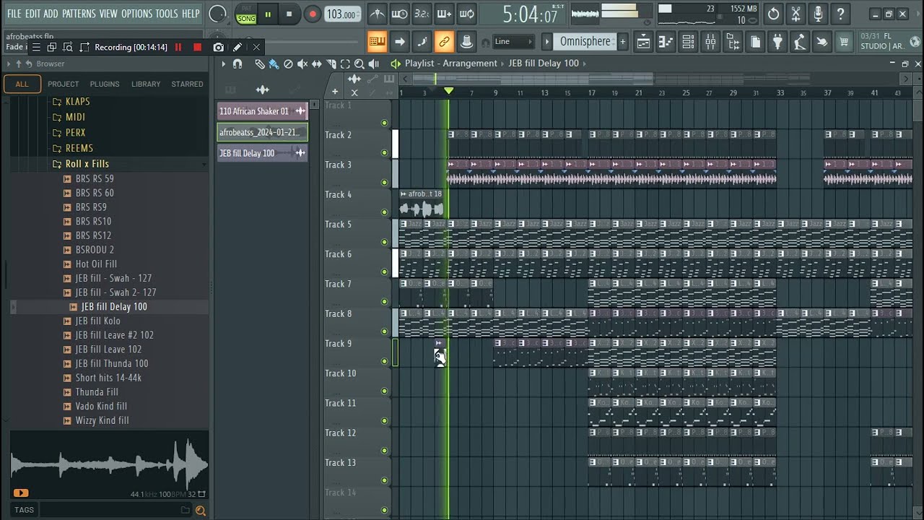Open the Channel rack icon
Image resolution: width=924 pixels, height=520 pixels.
pos(688,42)
